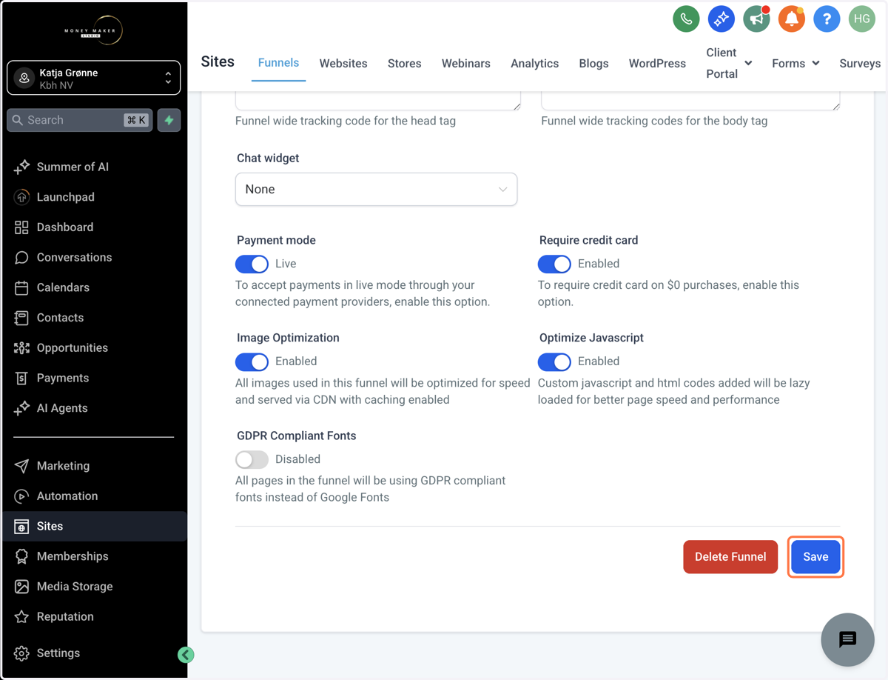888x680 pixels.
Task: Switch to the Analytics tab
Action: point(534,64)
